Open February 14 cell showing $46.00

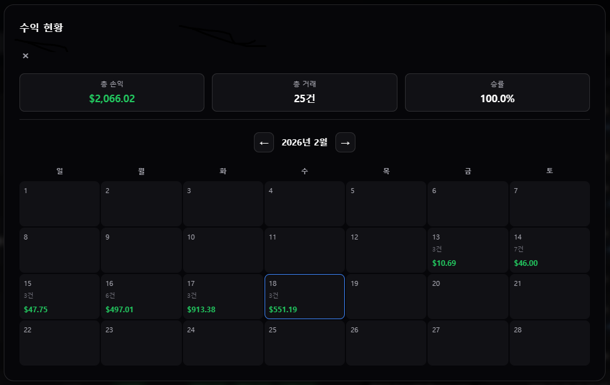point(549,250)
